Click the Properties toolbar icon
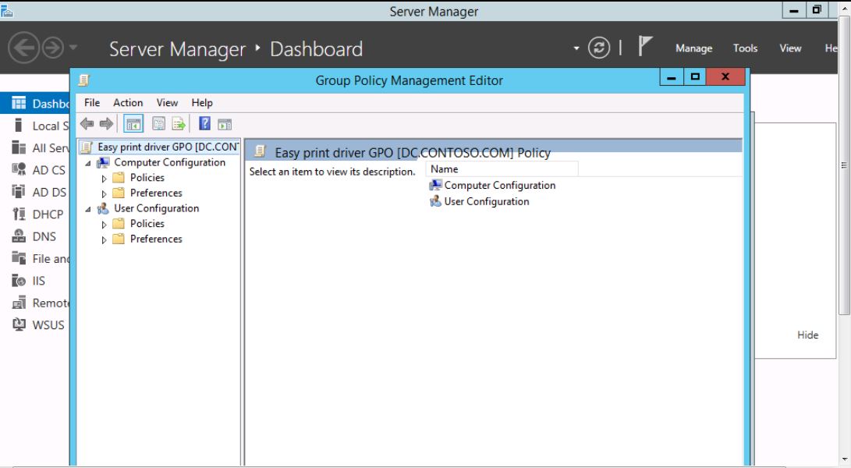Screen dimensions: 851x468 158,124
